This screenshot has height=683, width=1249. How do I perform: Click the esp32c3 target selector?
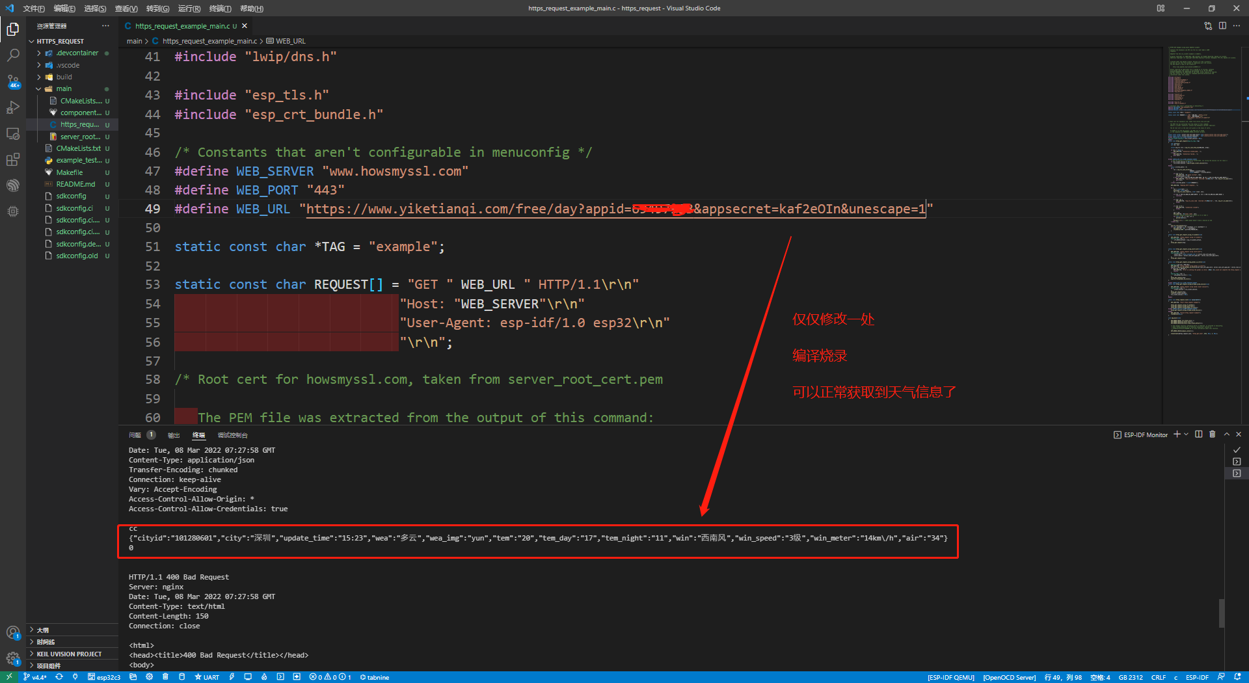tap(104, 677)
